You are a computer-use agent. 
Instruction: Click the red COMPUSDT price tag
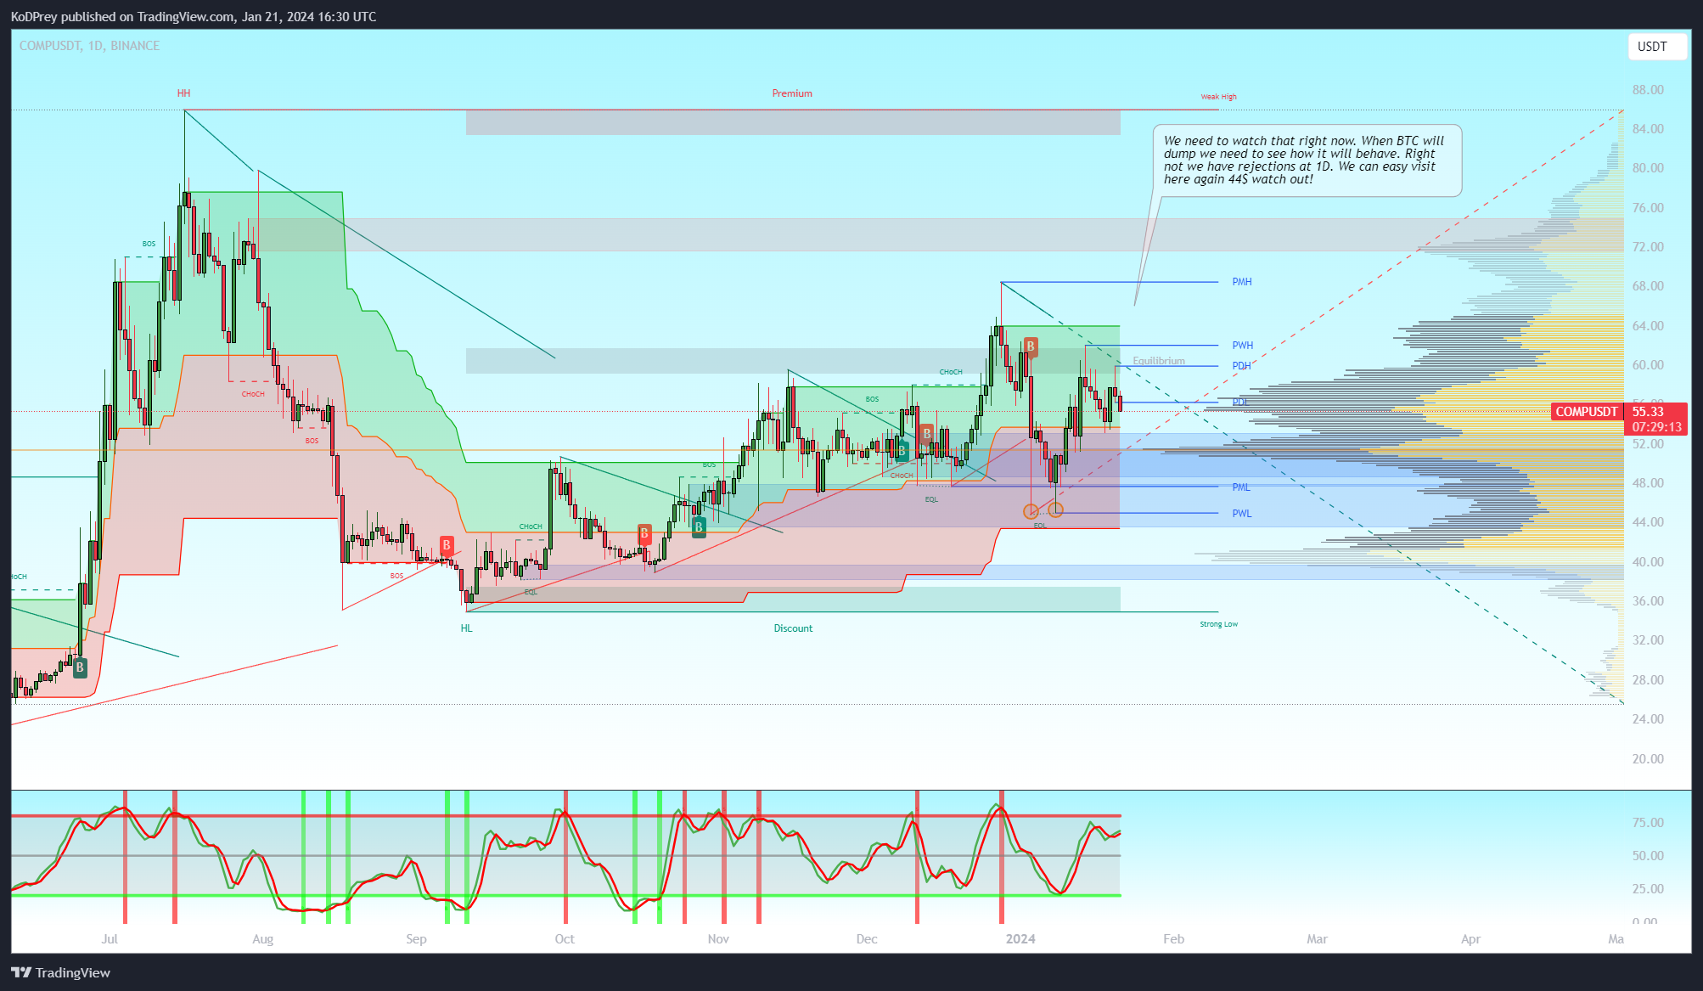[1587, 412]
